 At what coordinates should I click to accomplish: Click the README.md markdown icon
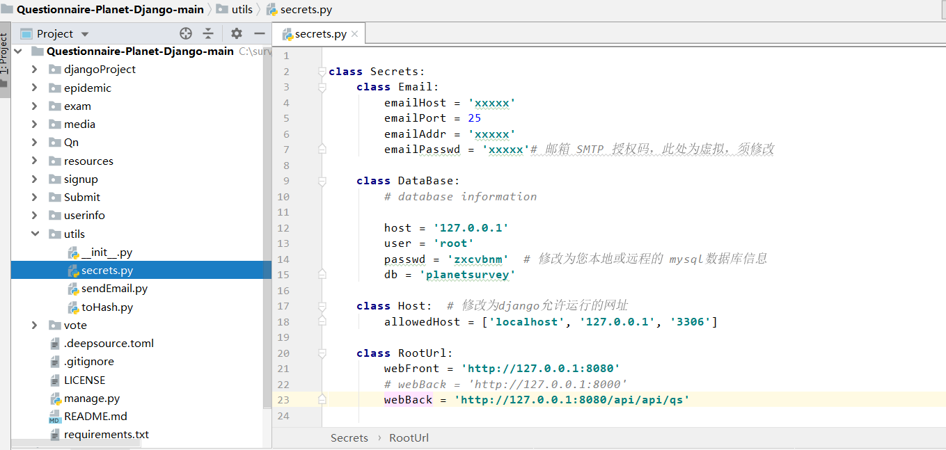point(54,416)
